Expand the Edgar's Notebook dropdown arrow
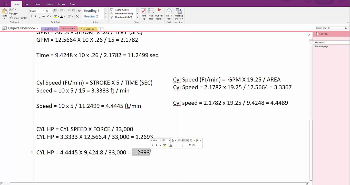Screen dimensions: 350x185 point(38,28)
